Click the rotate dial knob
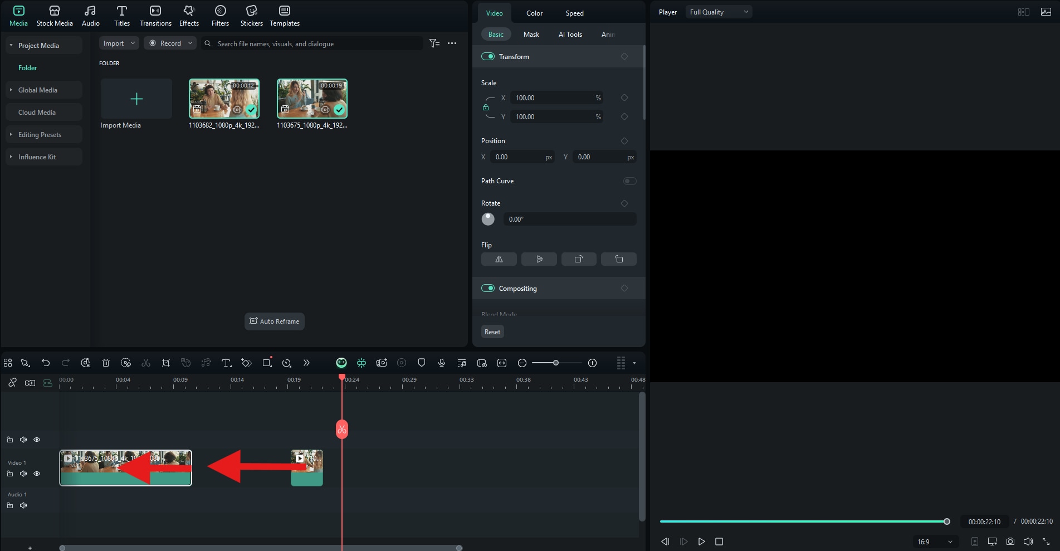The width and height of the screenshot is (1060, 551). coord(488,219)
